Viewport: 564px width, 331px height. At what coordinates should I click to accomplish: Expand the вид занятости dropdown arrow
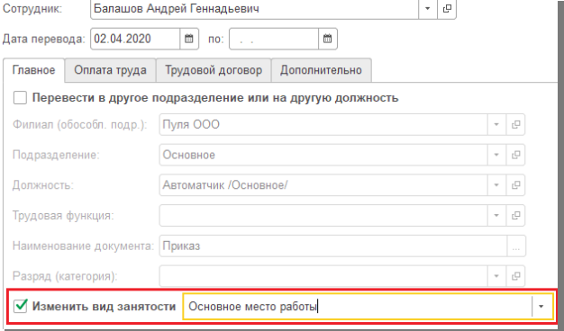(x=541, y=306)
